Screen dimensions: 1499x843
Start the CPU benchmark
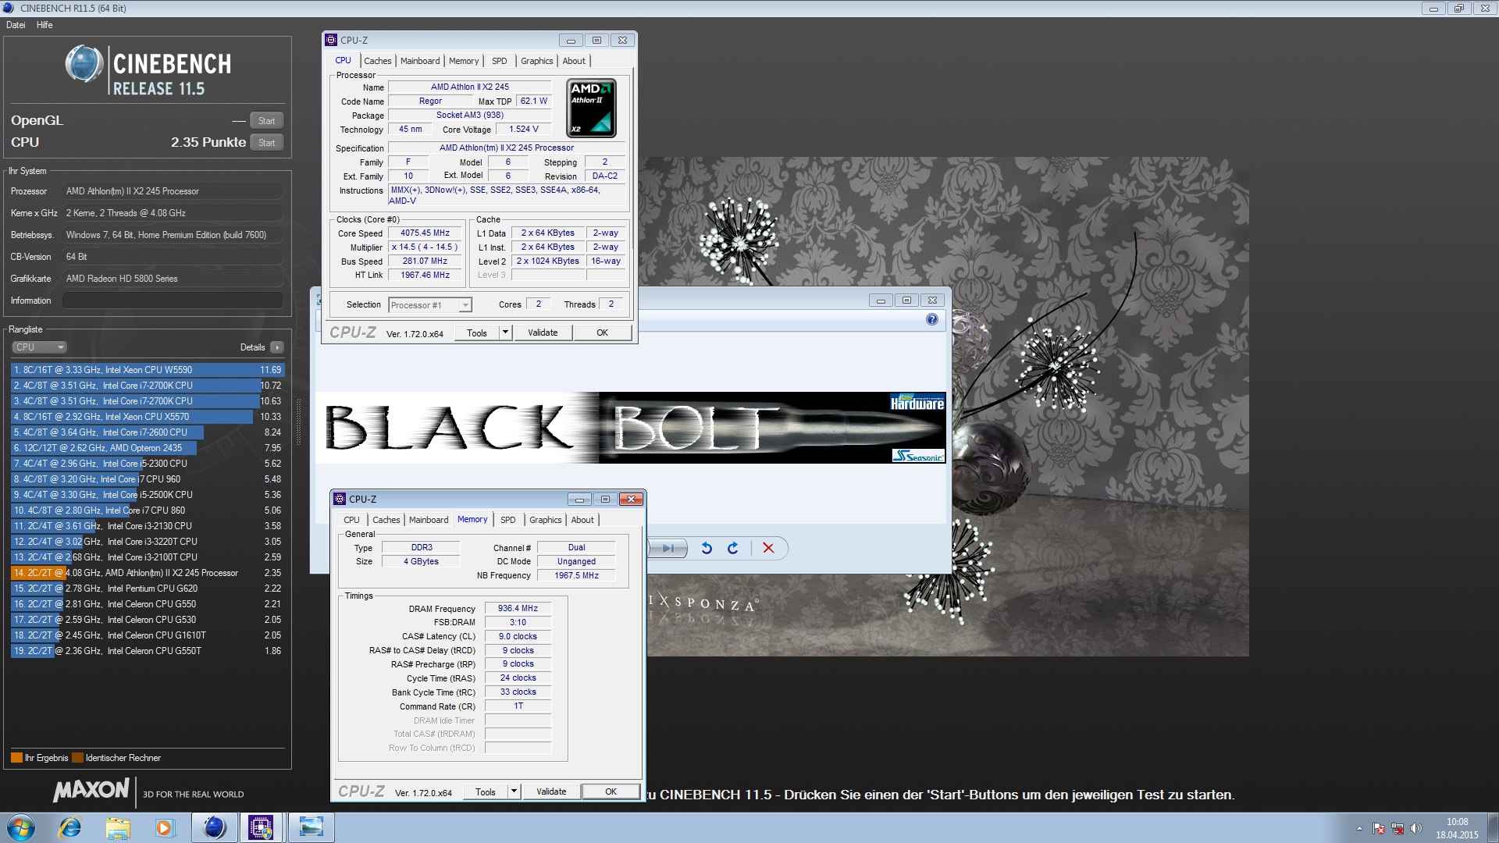tap(267, 143)
